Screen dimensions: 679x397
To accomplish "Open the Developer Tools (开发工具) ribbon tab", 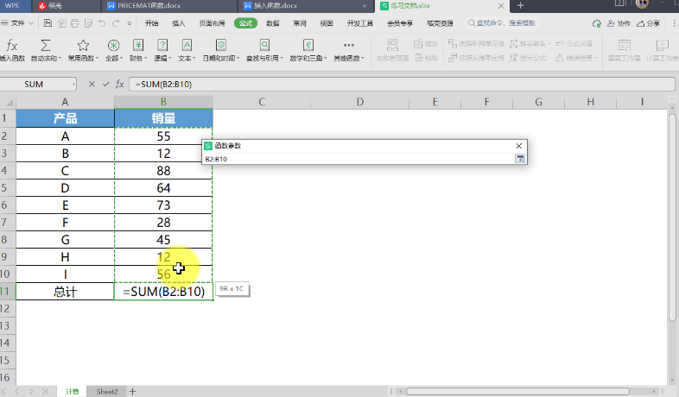I will click(x=360, y=23).
